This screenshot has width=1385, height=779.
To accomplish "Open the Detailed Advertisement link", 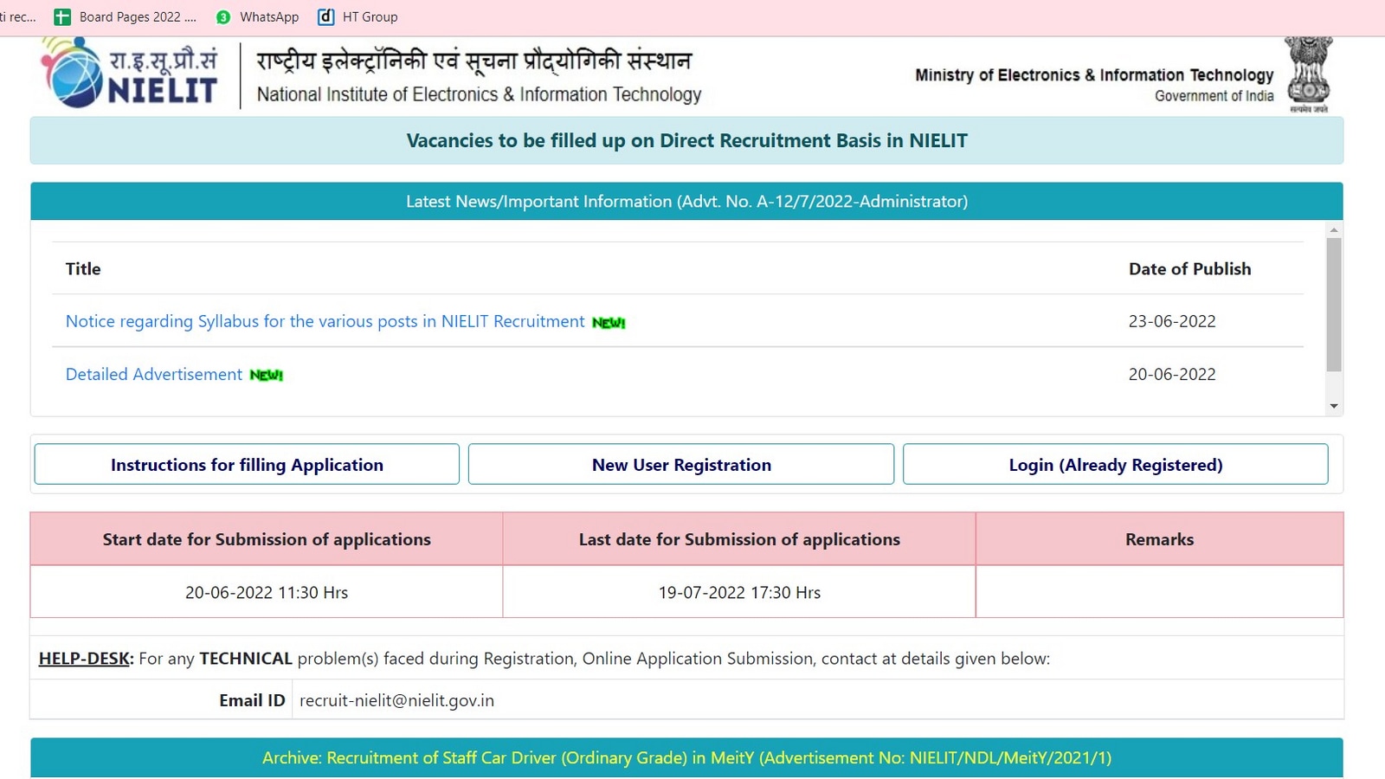I will tap(154, 374).
